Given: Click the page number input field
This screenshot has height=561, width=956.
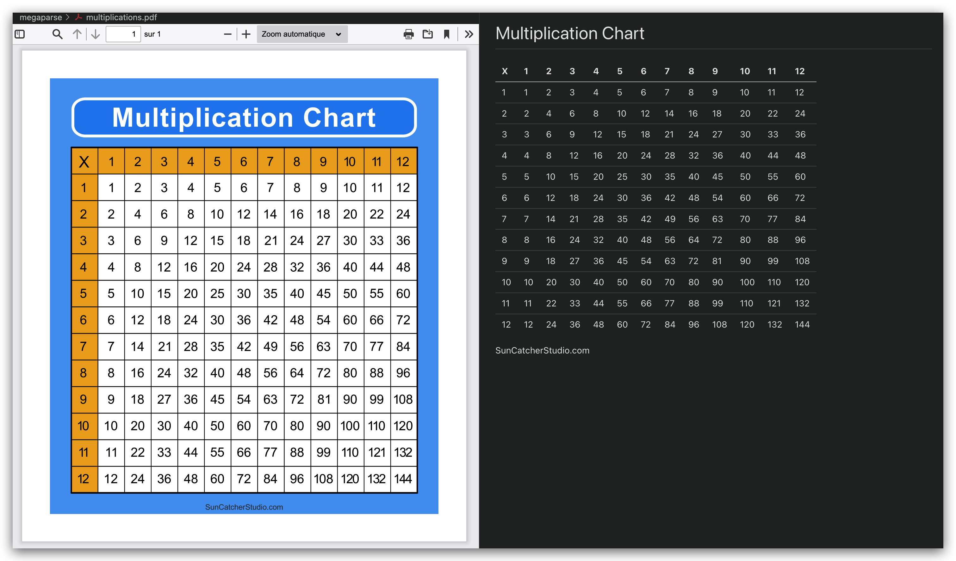Looking at the screenshot, I should coord(123,34).
